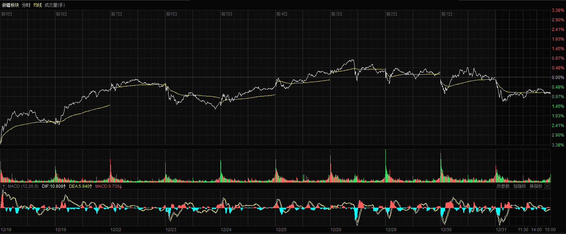Click the MACD help question mark icon
Image resolution: width=566 pixels, height=234 pixels.
click(4, 186)
